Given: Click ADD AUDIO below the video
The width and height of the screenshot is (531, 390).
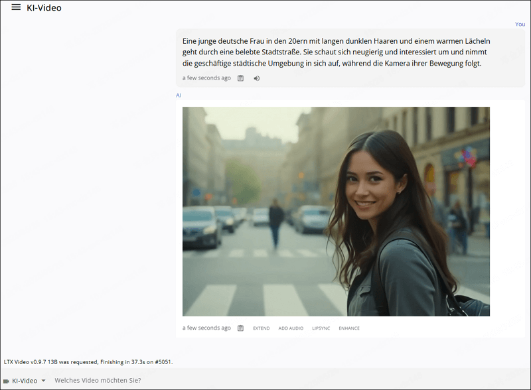Looking at the screenshot, I should click(x=291, y=328).
